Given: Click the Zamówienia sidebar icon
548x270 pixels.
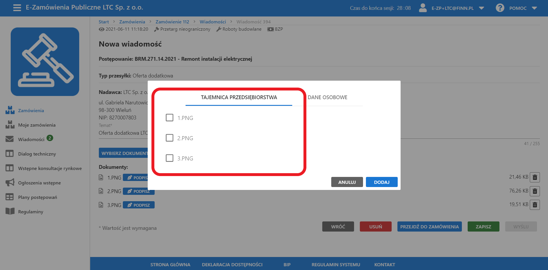Looking at the screenshot, I should pyautogui.click(x=10, y=110).
